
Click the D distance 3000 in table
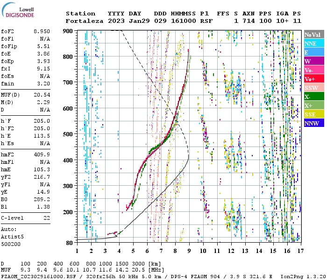tap(138, 264)
